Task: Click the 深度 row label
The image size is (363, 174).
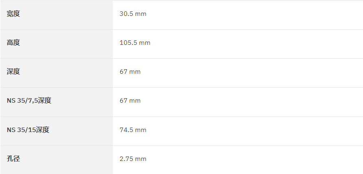Action: tap(13, 72)
